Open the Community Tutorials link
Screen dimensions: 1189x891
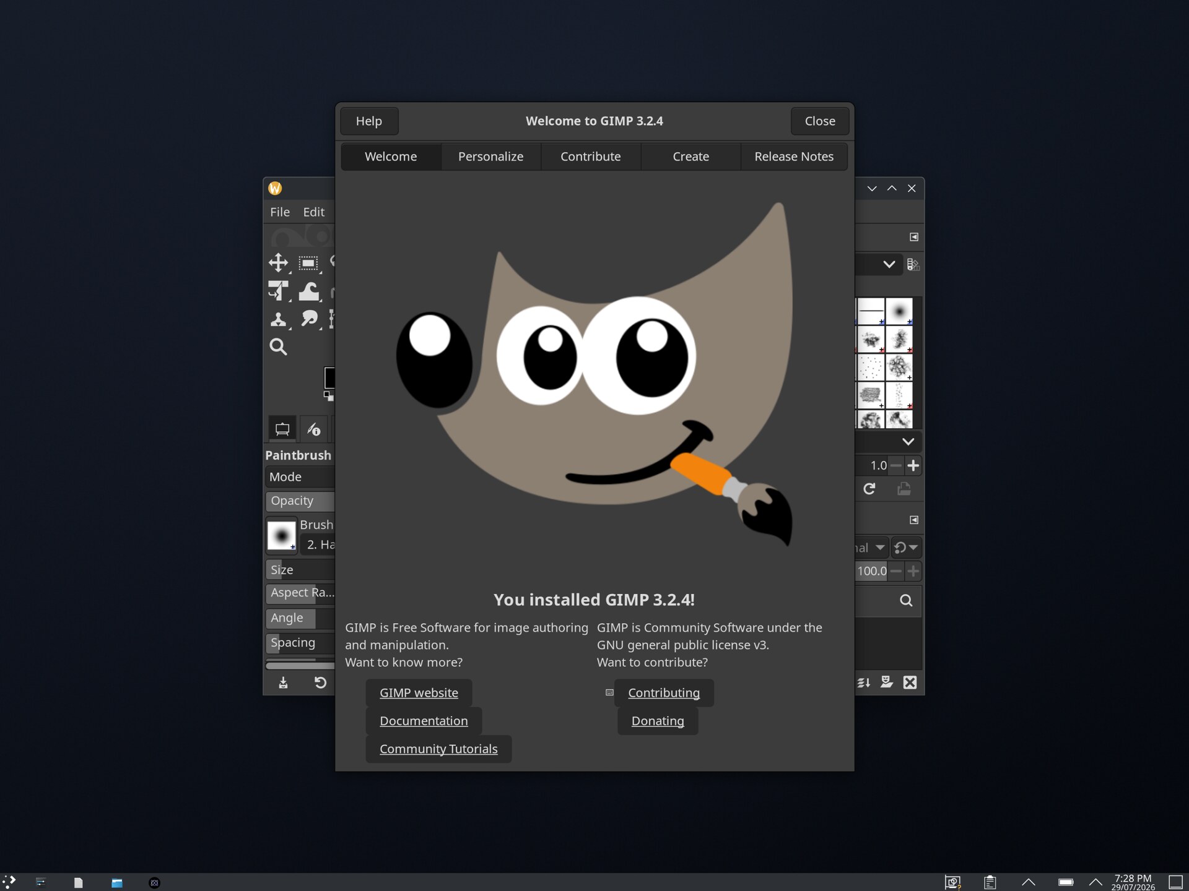click(438, 749)
